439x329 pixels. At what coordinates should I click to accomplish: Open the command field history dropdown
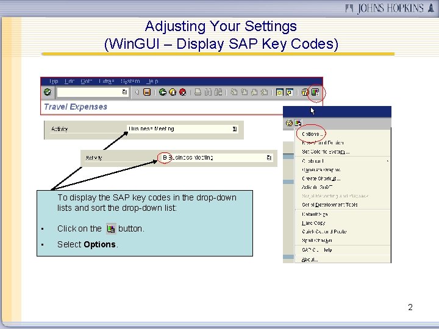(x=124, y=92)
